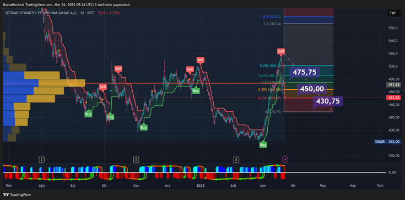Select the 0,382 Fibonacci level label
This screenshot has width=405, height=200.
pyautogui.click(x=269, y=89)
